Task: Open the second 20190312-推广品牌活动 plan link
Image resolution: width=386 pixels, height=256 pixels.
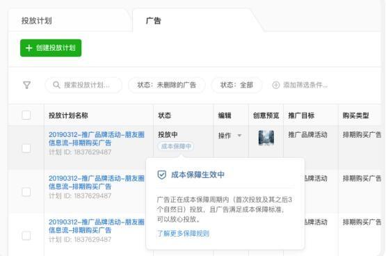Action: pos(97,182)
